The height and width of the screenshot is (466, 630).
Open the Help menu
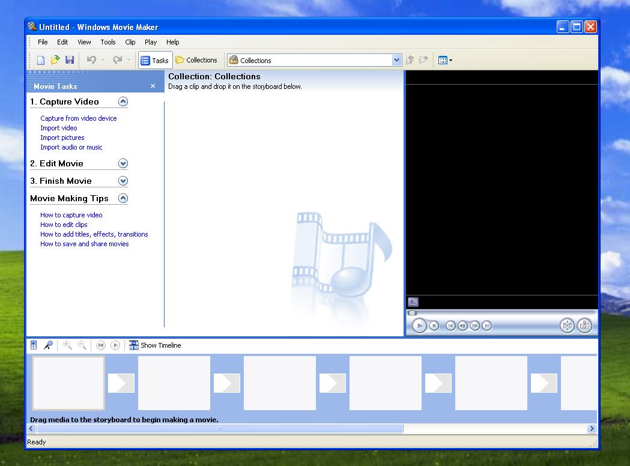tap(173, 42)
